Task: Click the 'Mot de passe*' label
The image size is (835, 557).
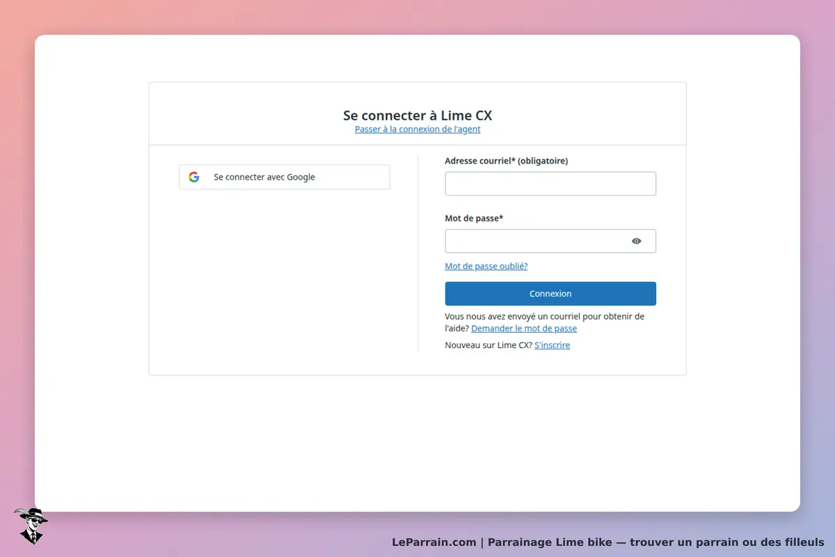Action: [x=474, y=218]
